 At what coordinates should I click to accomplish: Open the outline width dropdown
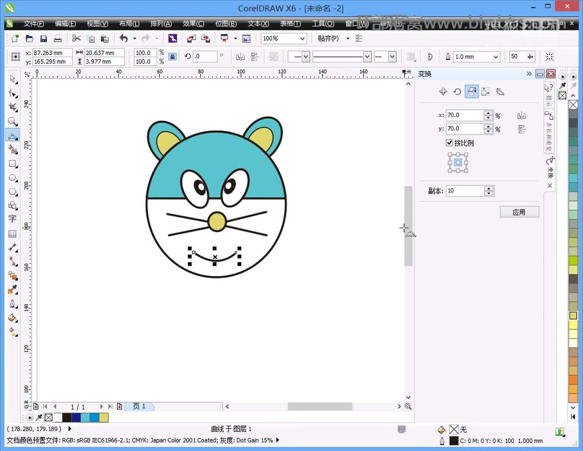coord(496,57)
